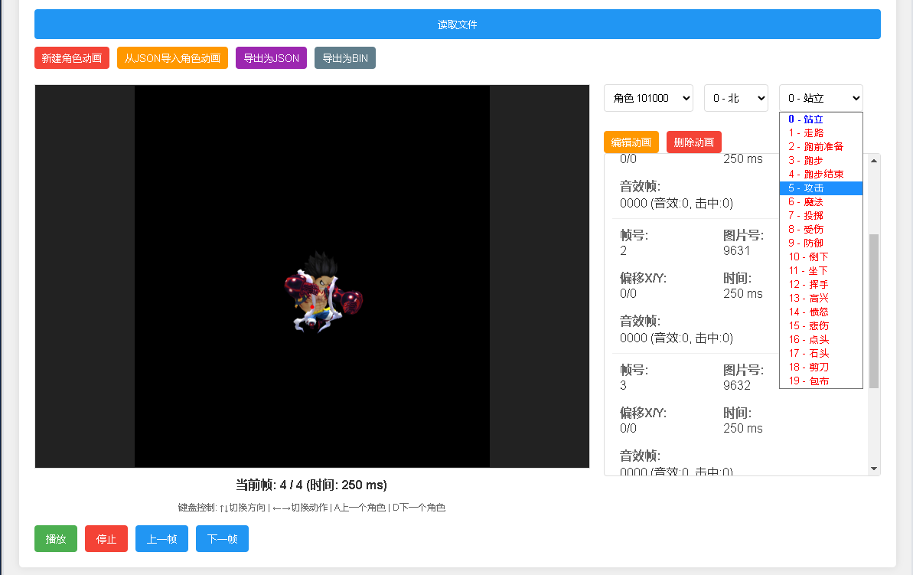Screen dimensions: 913x575
Task: Choose option 19 - 包布
Action: tap(821, 381)
